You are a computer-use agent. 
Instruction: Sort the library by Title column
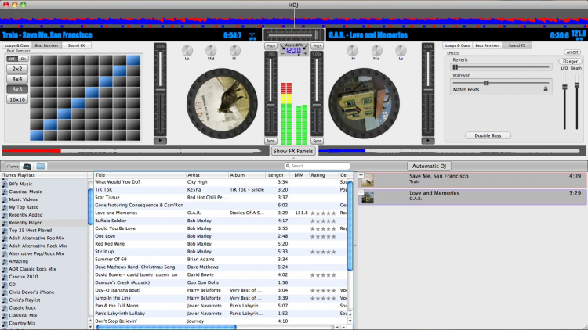click(140, 174)
